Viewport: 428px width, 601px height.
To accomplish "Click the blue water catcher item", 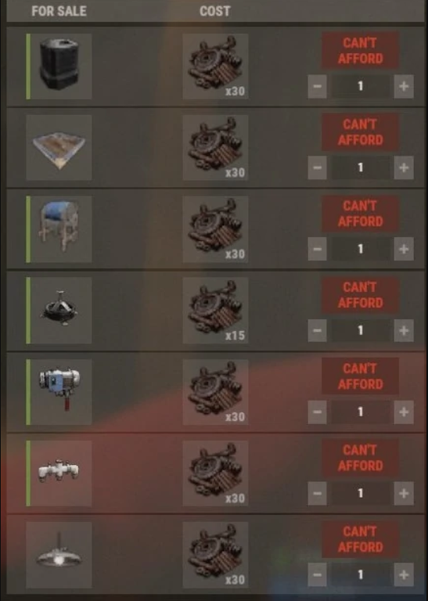I will point(59,229).
